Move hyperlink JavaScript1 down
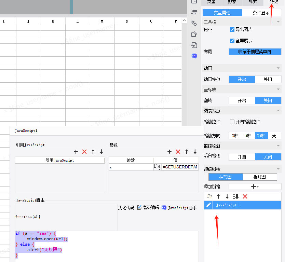Image resolution: width=285 pixels, height=262 pixels. [x=227, y=196]
